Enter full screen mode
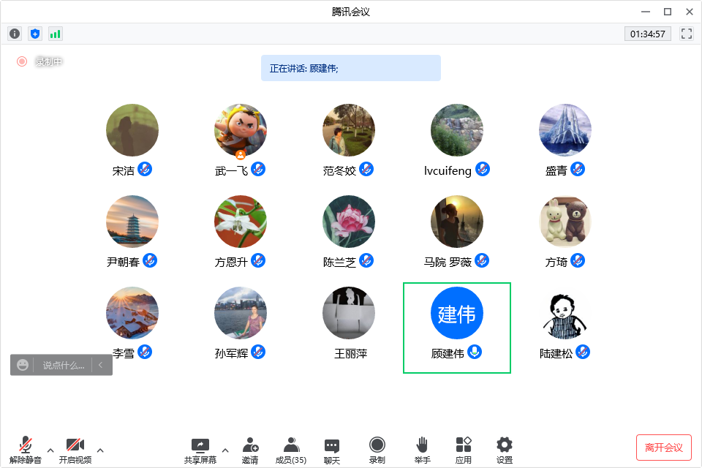Viewport: 702px width, 468px height. tap(686, 34)
